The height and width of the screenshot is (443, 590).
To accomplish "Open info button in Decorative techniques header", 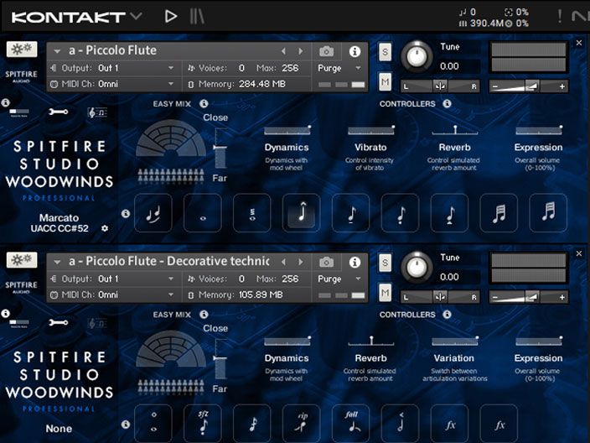I will pos(355,262).
